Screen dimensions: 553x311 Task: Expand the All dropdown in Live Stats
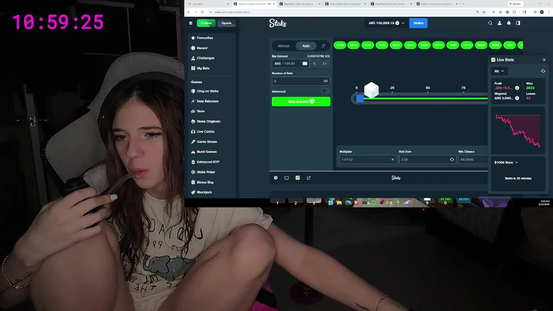pos(499,71)
